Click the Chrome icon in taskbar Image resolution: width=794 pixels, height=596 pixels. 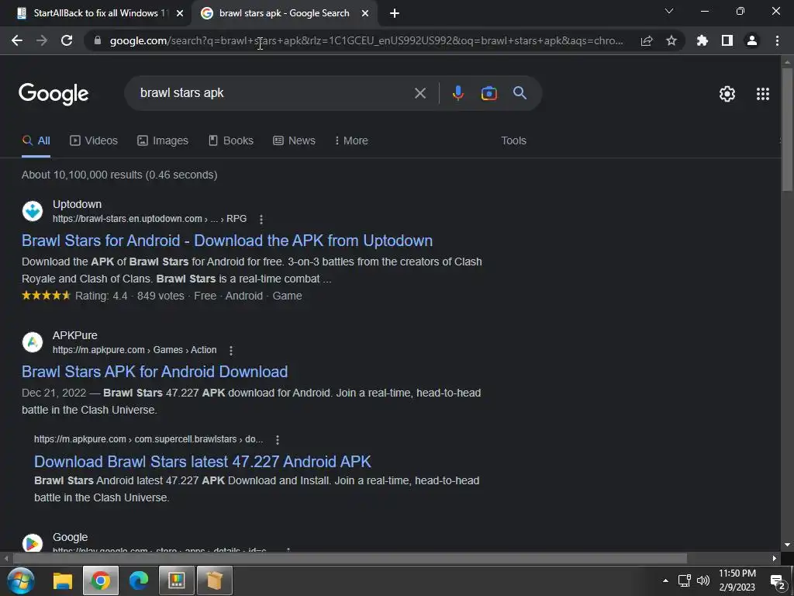click(x=100, y=580)
